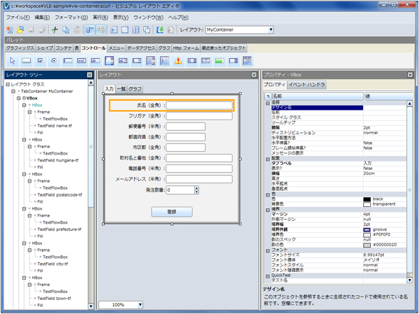Image resolution: width=419 pixels, height=314 pixels.
Task: Click the Cut scissors icon
Action: (x=54, y=29)
